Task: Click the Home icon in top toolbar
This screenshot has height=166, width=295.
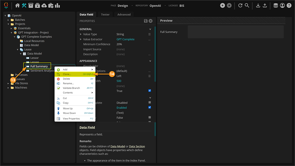Action: click(17, 6)
